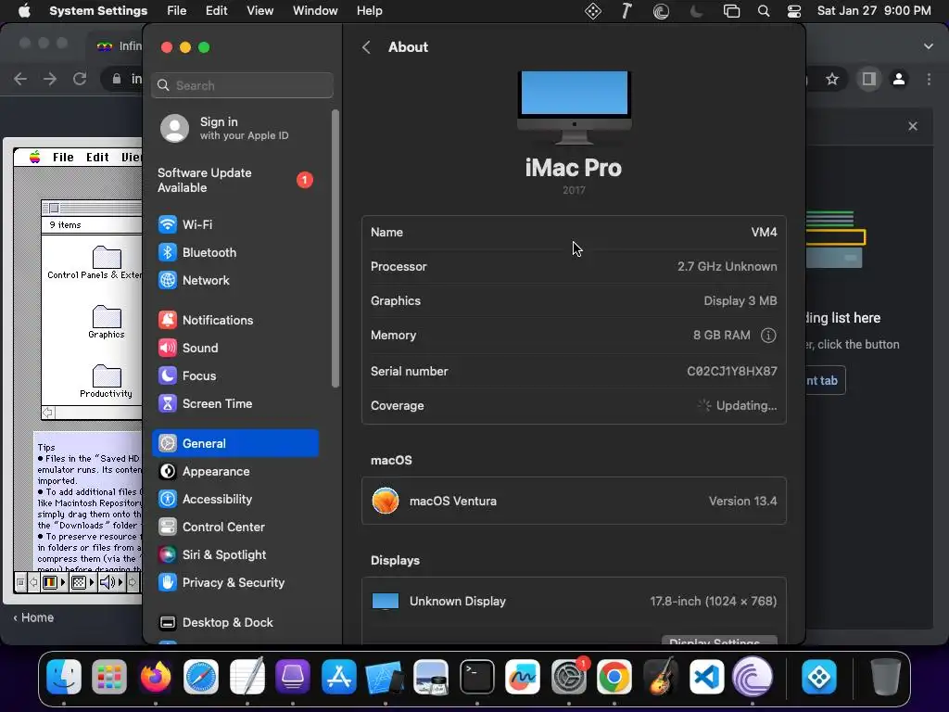This screenshot has height=712, width=949.
Task: Open the Edit menu in menu bar
Action: (x=216, y=11)
